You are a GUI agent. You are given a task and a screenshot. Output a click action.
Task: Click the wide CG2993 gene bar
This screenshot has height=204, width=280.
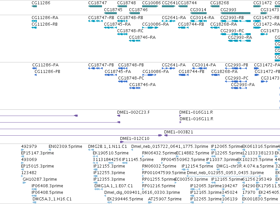pos(235,13)
